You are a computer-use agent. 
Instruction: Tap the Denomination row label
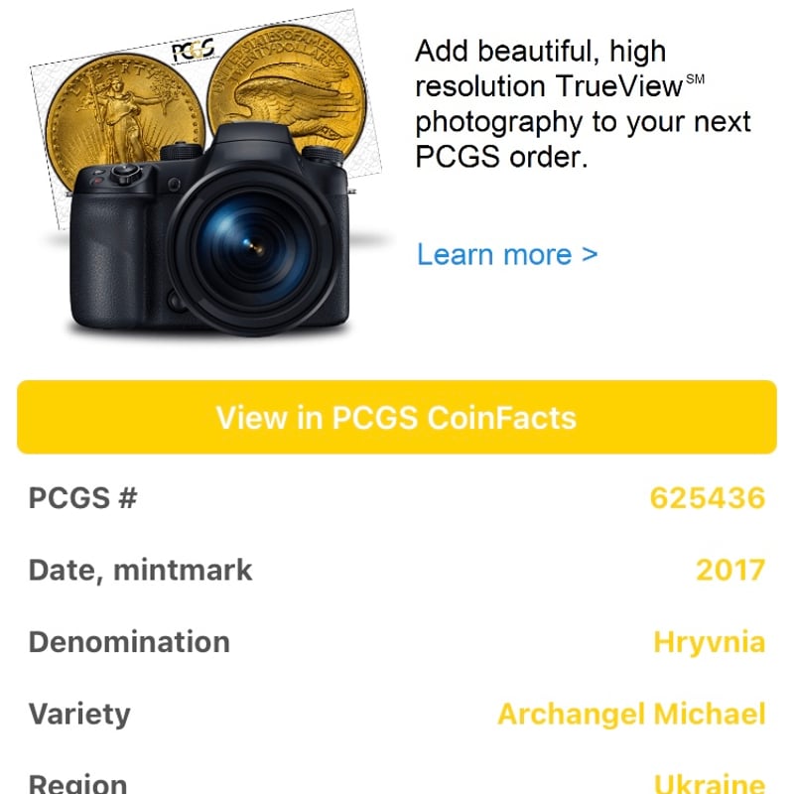[130, 641]
